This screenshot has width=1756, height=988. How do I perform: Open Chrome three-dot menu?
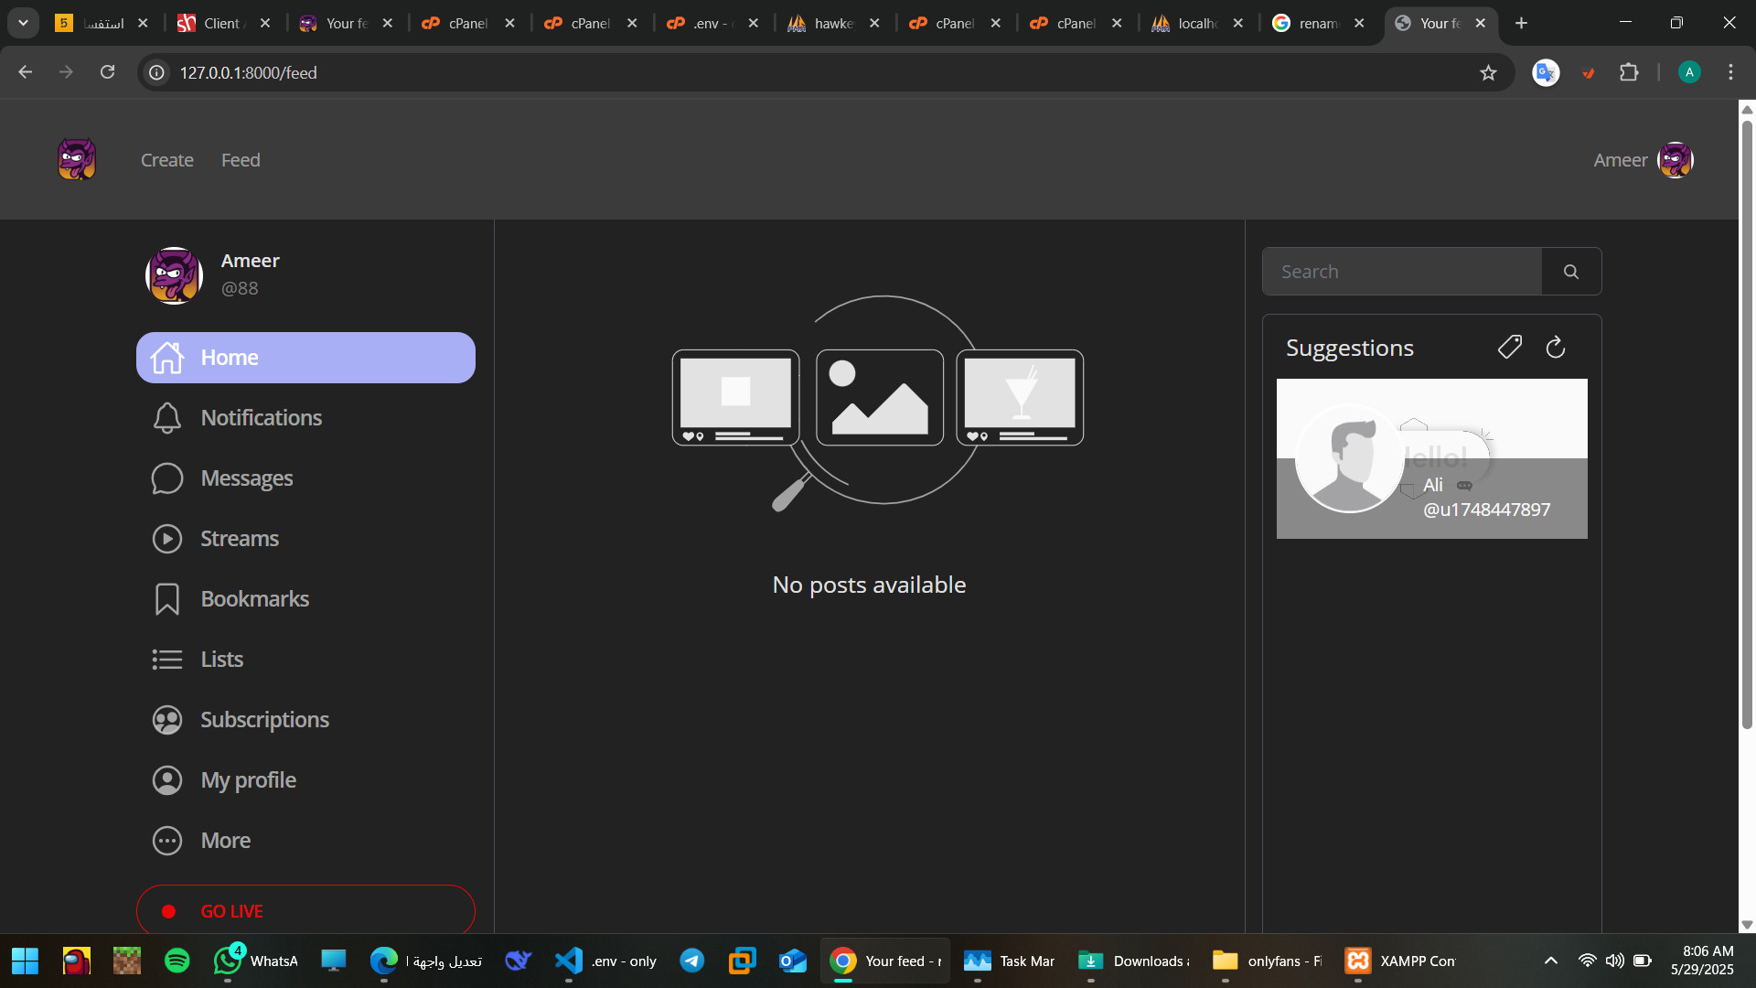1730,72
